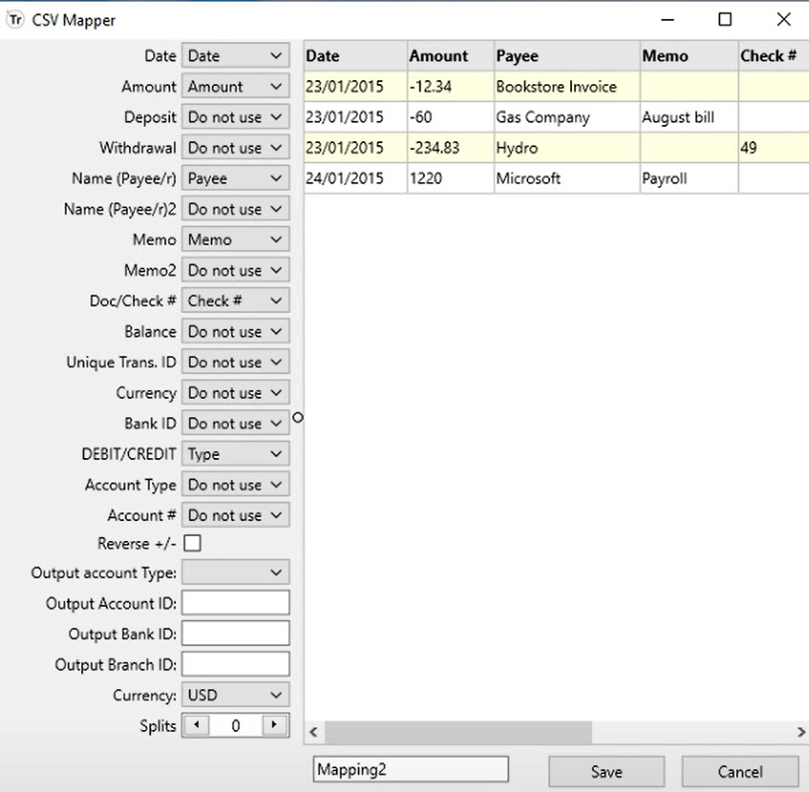Click the mapping name field showing Mapping2
The width and height of the screenshot is (809, 792).
(411, 769)
